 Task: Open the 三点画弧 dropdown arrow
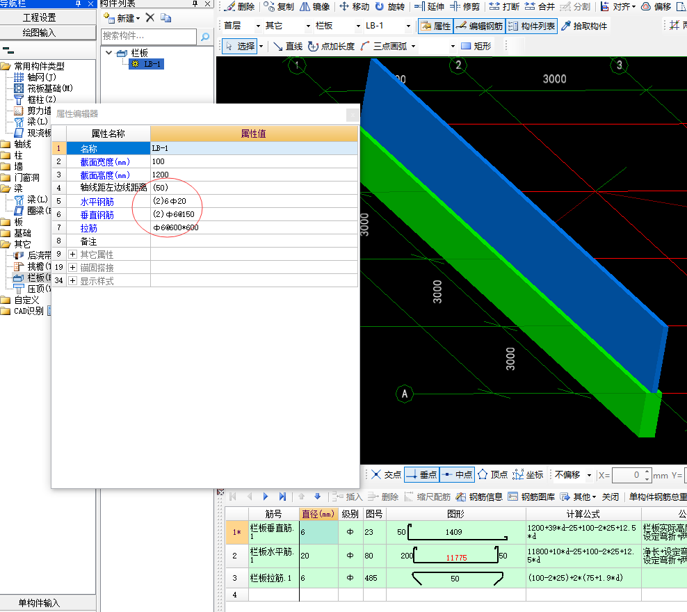tap(413, 46)
